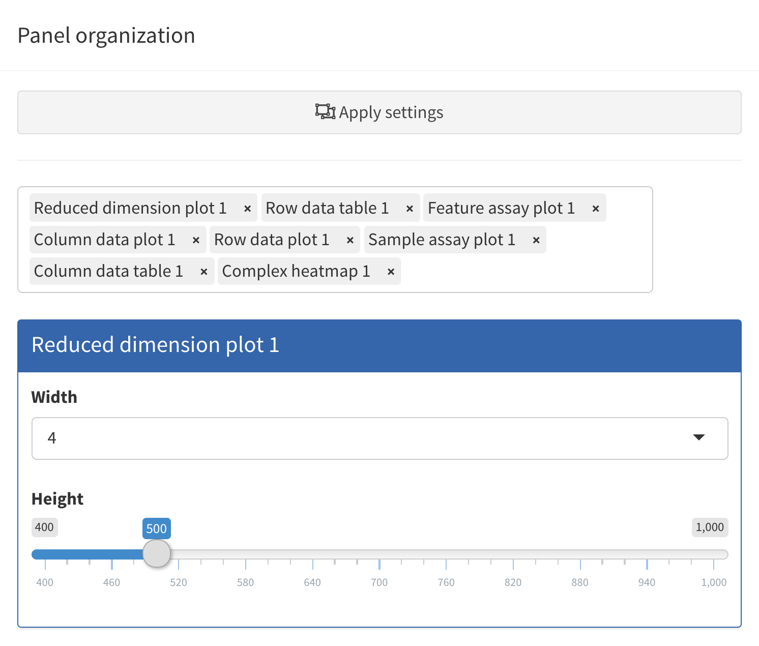Remove Complex heatmap 1 tag
Image resolution: width=759 pixels, height=646 pixels.
391,272
